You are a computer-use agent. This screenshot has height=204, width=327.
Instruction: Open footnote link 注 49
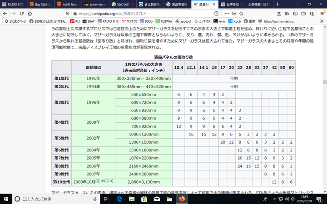click(x=101, y=181)
